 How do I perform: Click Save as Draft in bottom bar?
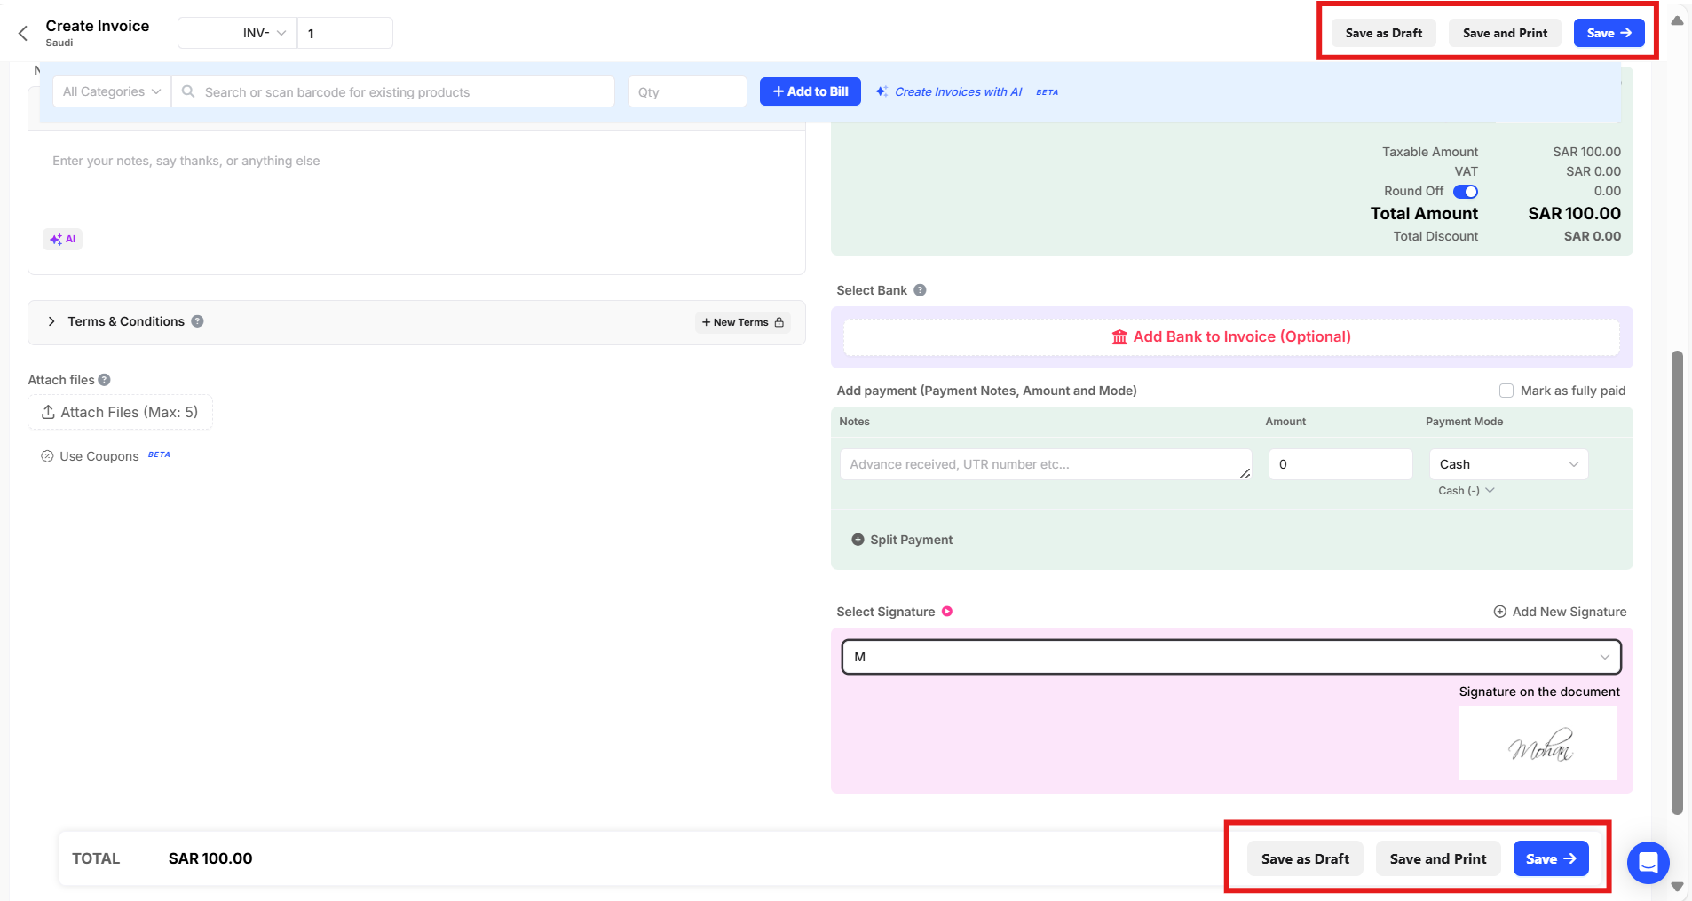click(x=1305, y=858)
